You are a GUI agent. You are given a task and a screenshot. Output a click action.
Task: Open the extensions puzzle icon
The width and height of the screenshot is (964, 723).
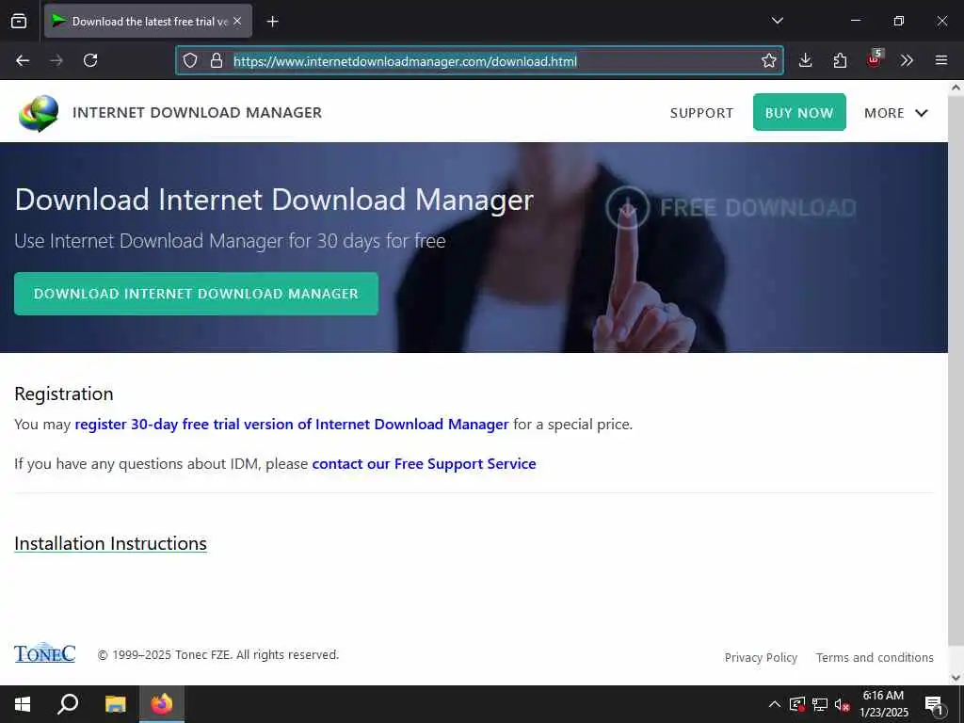pos(840,60)
